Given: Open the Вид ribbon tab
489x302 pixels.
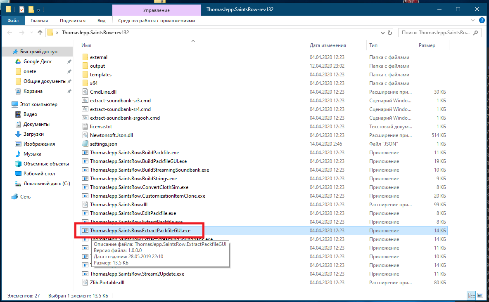Looking at the screenshot, I should pos(101,21).
